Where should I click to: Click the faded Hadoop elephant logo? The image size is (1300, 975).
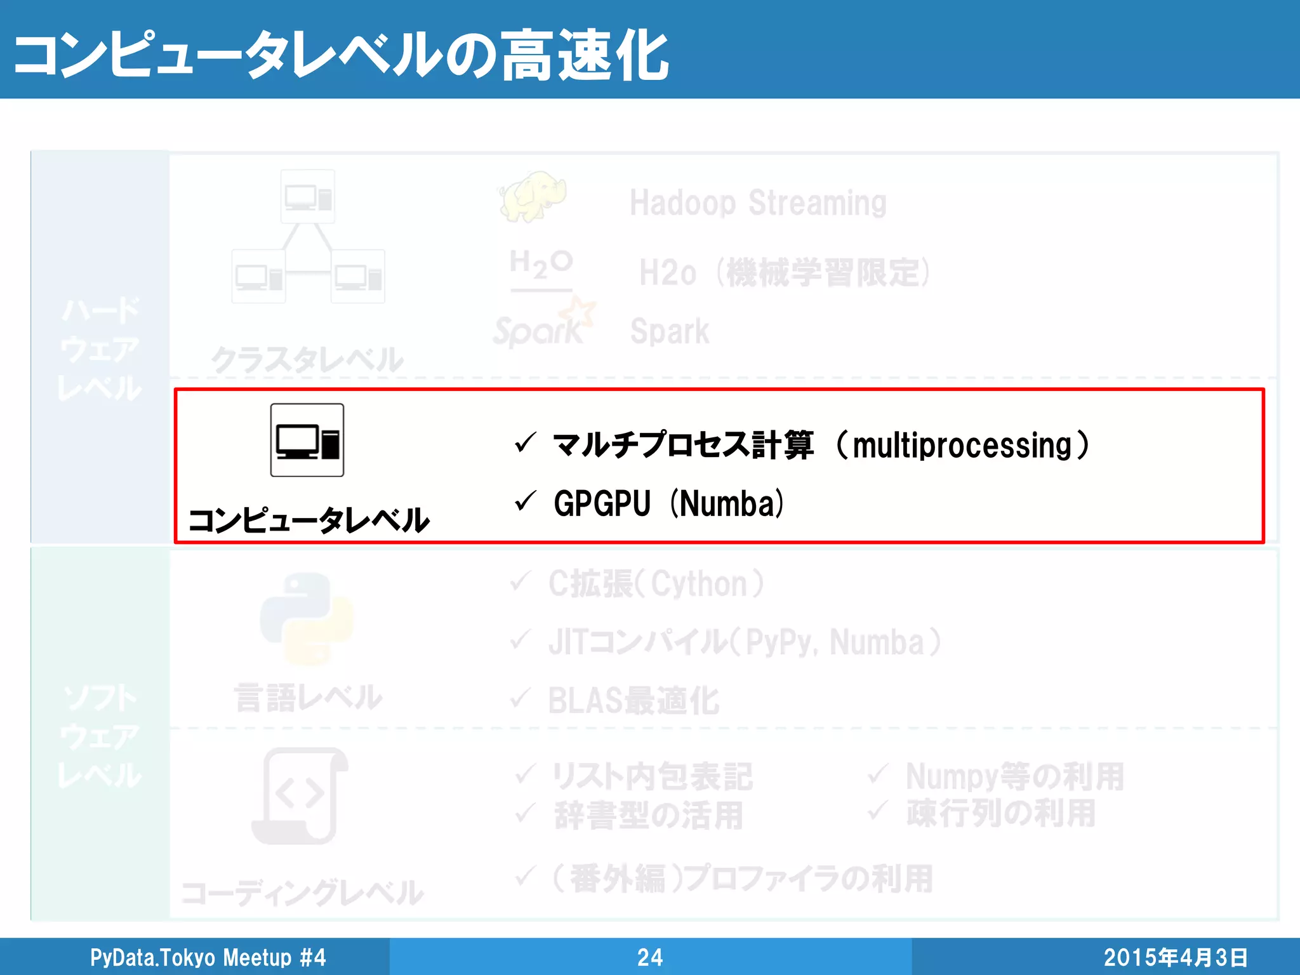[533, 196]
